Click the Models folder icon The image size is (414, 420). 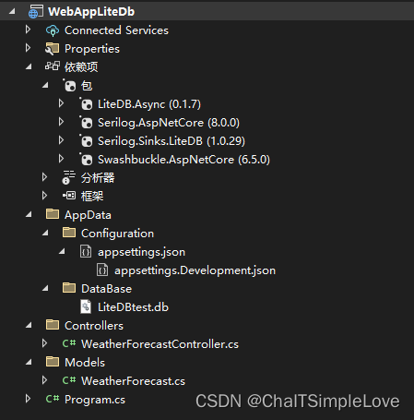(x=53, y=362)
